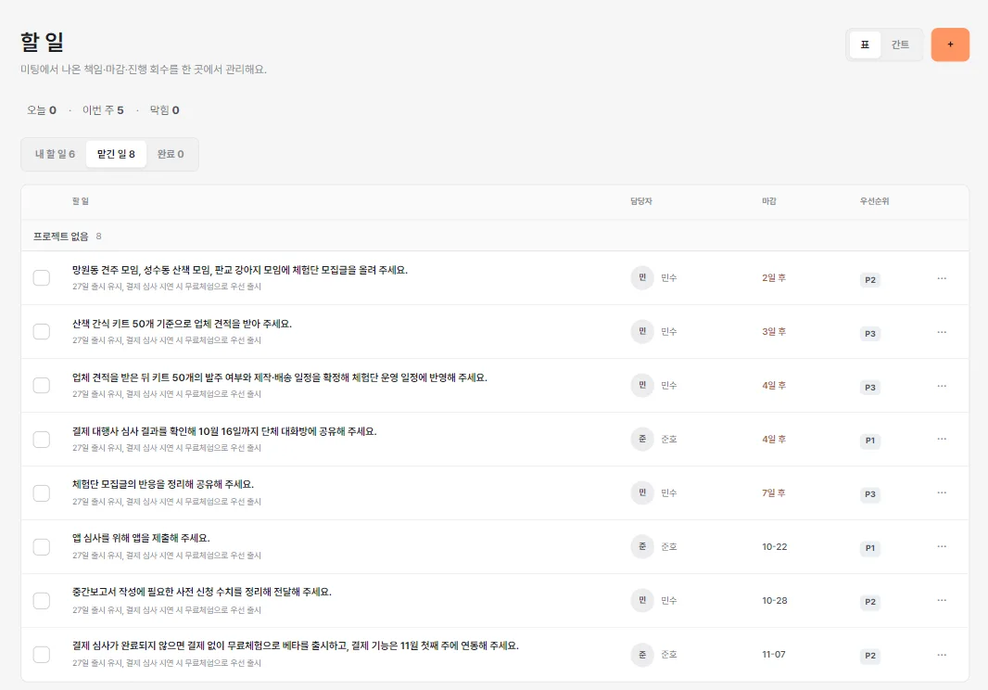Check off the 망원동 견주 모임 task

[42, 277]
